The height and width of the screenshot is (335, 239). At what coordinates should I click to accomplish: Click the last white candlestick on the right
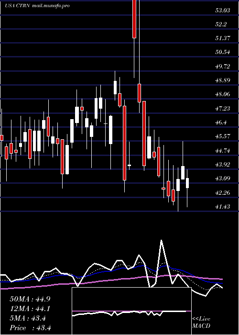coord(187,183)
